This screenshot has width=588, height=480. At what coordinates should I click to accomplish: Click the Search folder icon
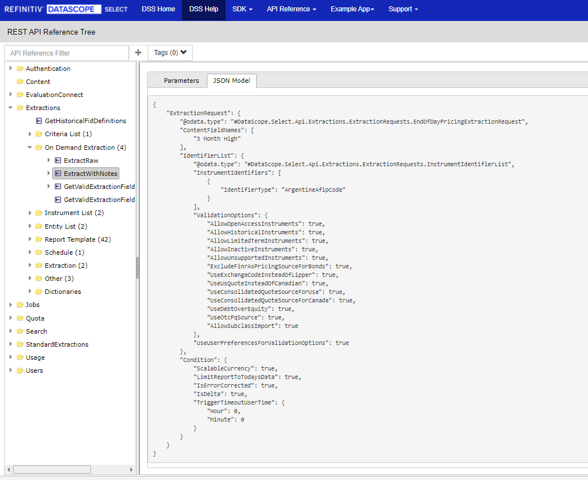pos(20,332)
